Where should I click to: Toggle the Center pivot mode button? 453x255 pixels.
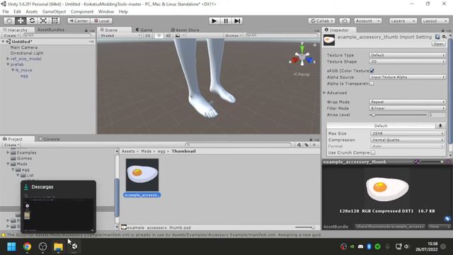pyautogui.click(x=79, y=21)
